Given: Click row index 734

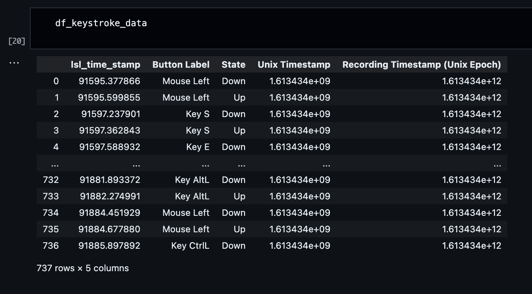Looking at the screenshot, I should (51, 213).
